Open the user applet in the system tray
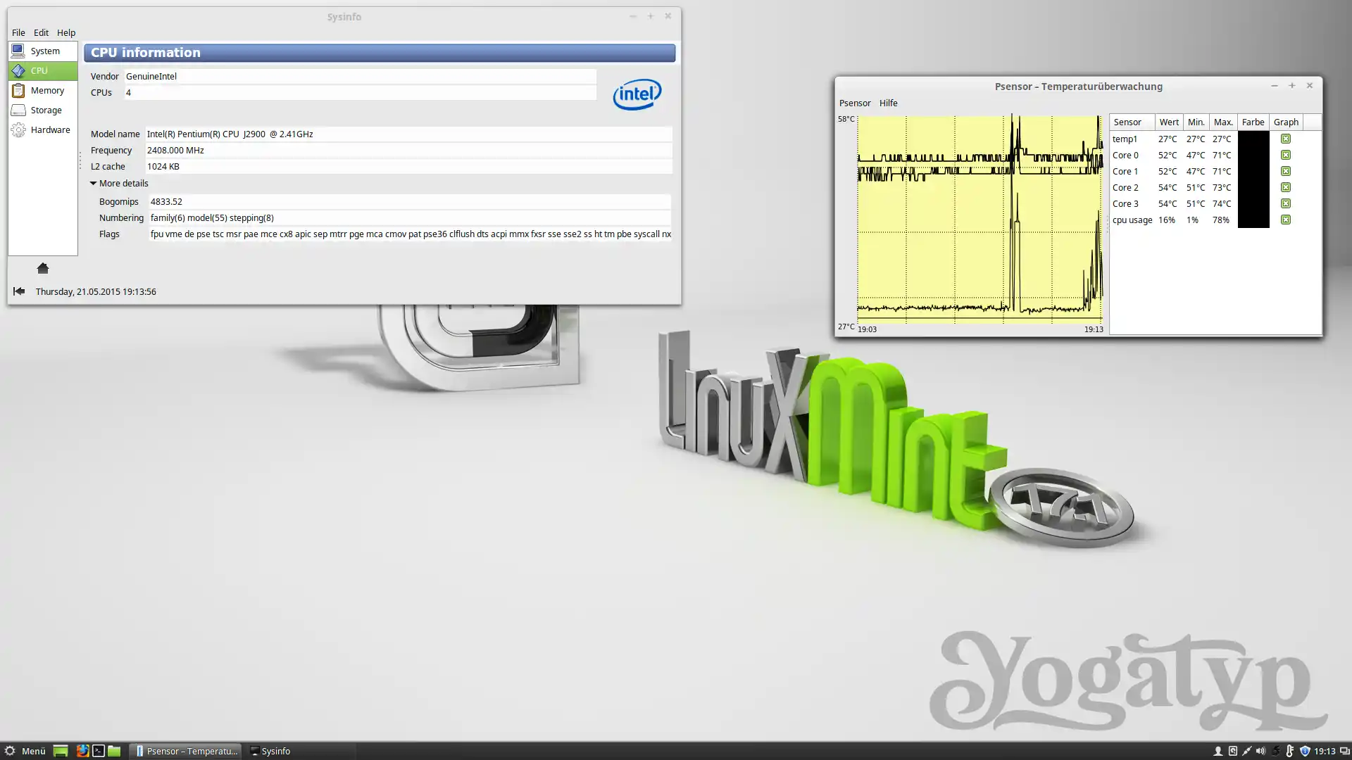Screen dimensions: 1352x760 (x=1218, y=751)
